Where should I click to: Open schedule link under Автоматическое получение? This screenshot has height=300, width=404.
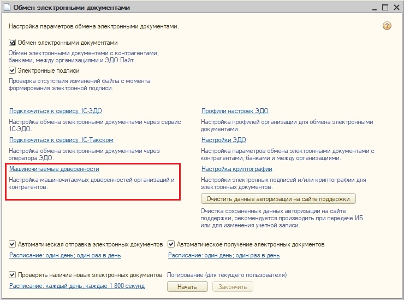224,255
